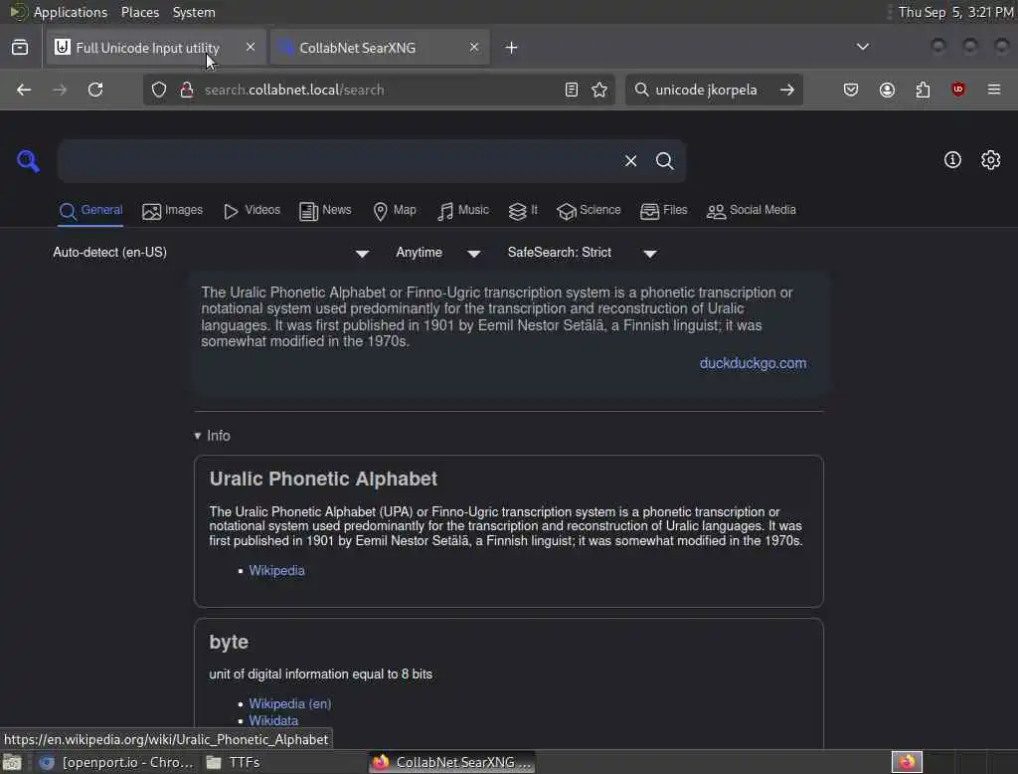1018x774 pixels.
Task: Open Wikidata link under byte
Action: (x=273, y=720)
